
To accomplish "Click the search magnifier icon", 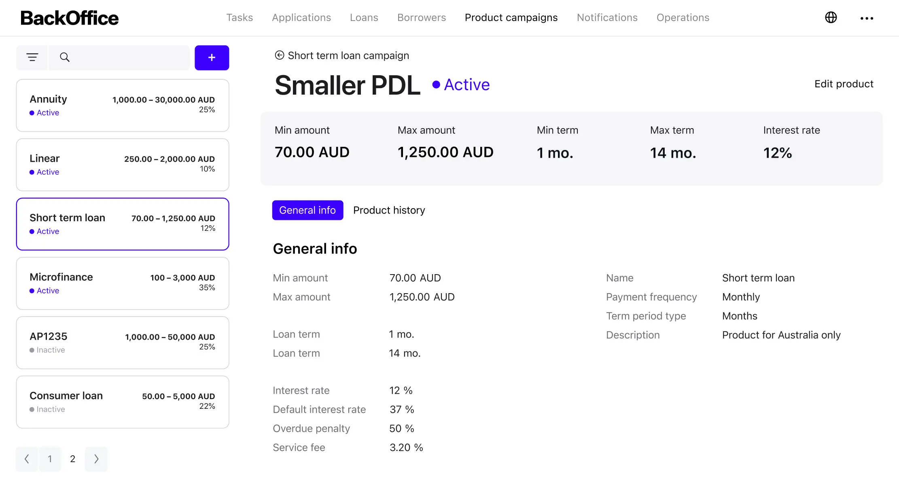I will (65, 57).
